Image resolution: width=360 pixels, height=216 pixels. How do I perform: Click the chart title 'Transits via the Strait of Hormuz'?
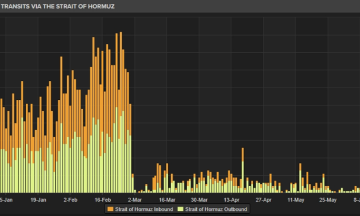tap(57, 6)
